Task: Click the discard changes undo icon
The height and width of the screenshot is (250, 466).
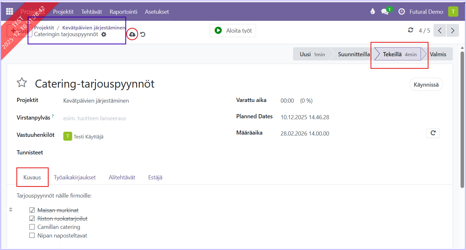Action: (x=143, y=34)
